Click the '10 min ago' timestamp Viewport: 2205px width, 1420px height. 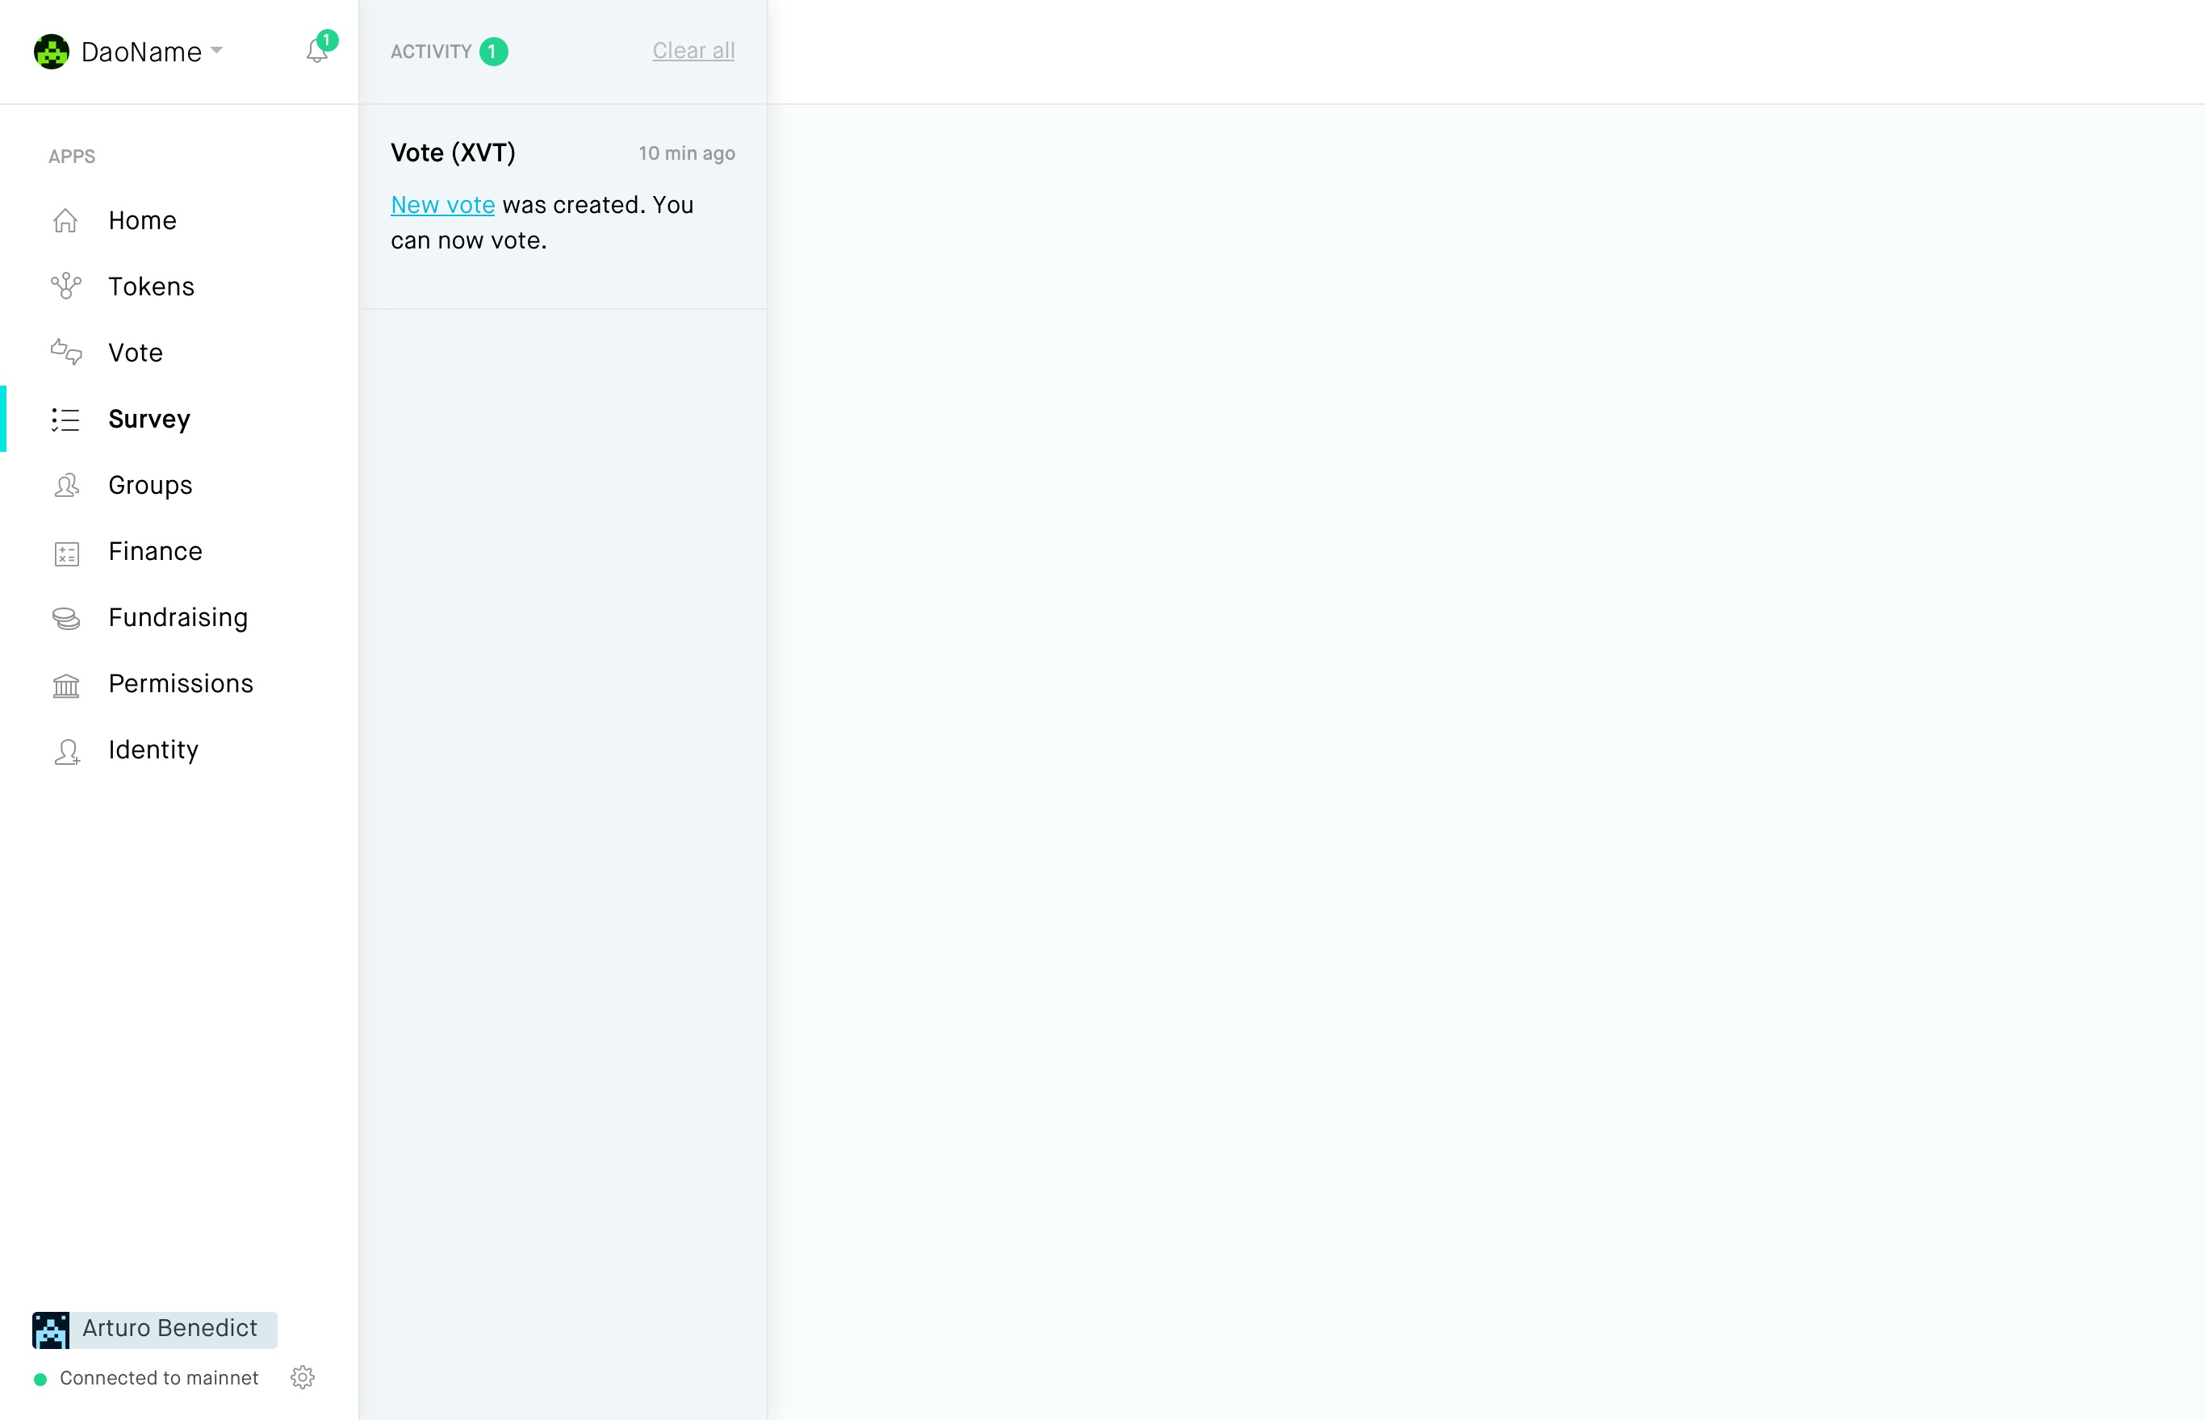point(687,153)
